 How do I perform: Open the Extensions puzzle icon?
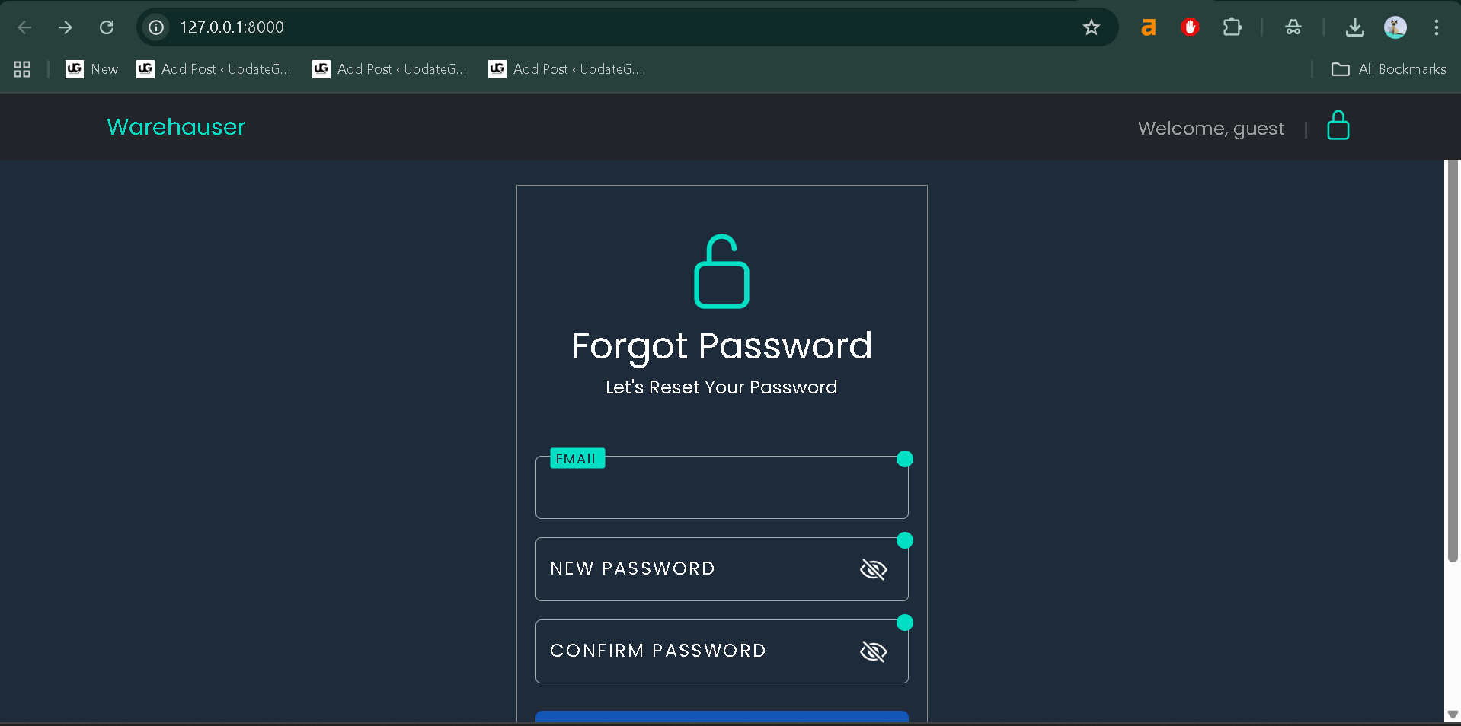click(1231, 27)
